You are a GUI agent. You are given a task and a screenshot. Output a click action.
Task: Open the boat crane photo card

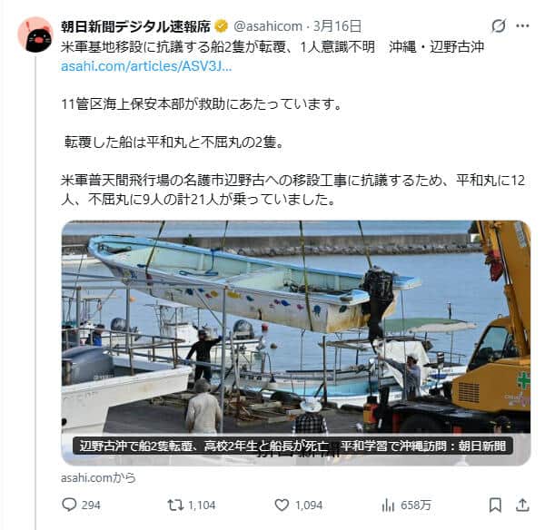pyautogui.click(x=296, y=343)
